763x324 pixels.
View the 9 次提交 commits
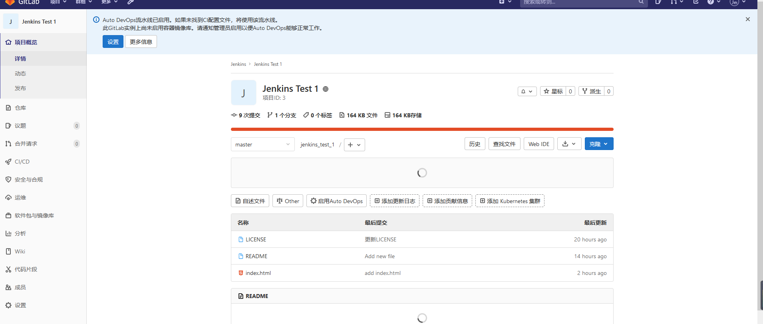[x=246, y=115]
